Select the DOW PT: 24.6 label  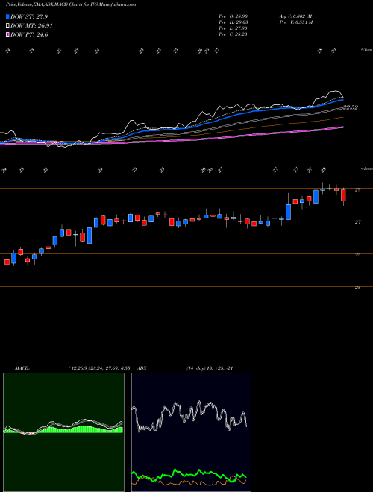click(29, 35)
